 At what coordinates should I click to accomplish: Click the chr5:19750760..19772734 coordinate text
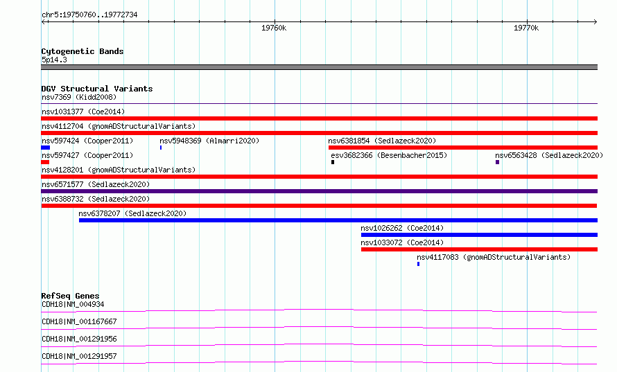click(x=89, y=15)
